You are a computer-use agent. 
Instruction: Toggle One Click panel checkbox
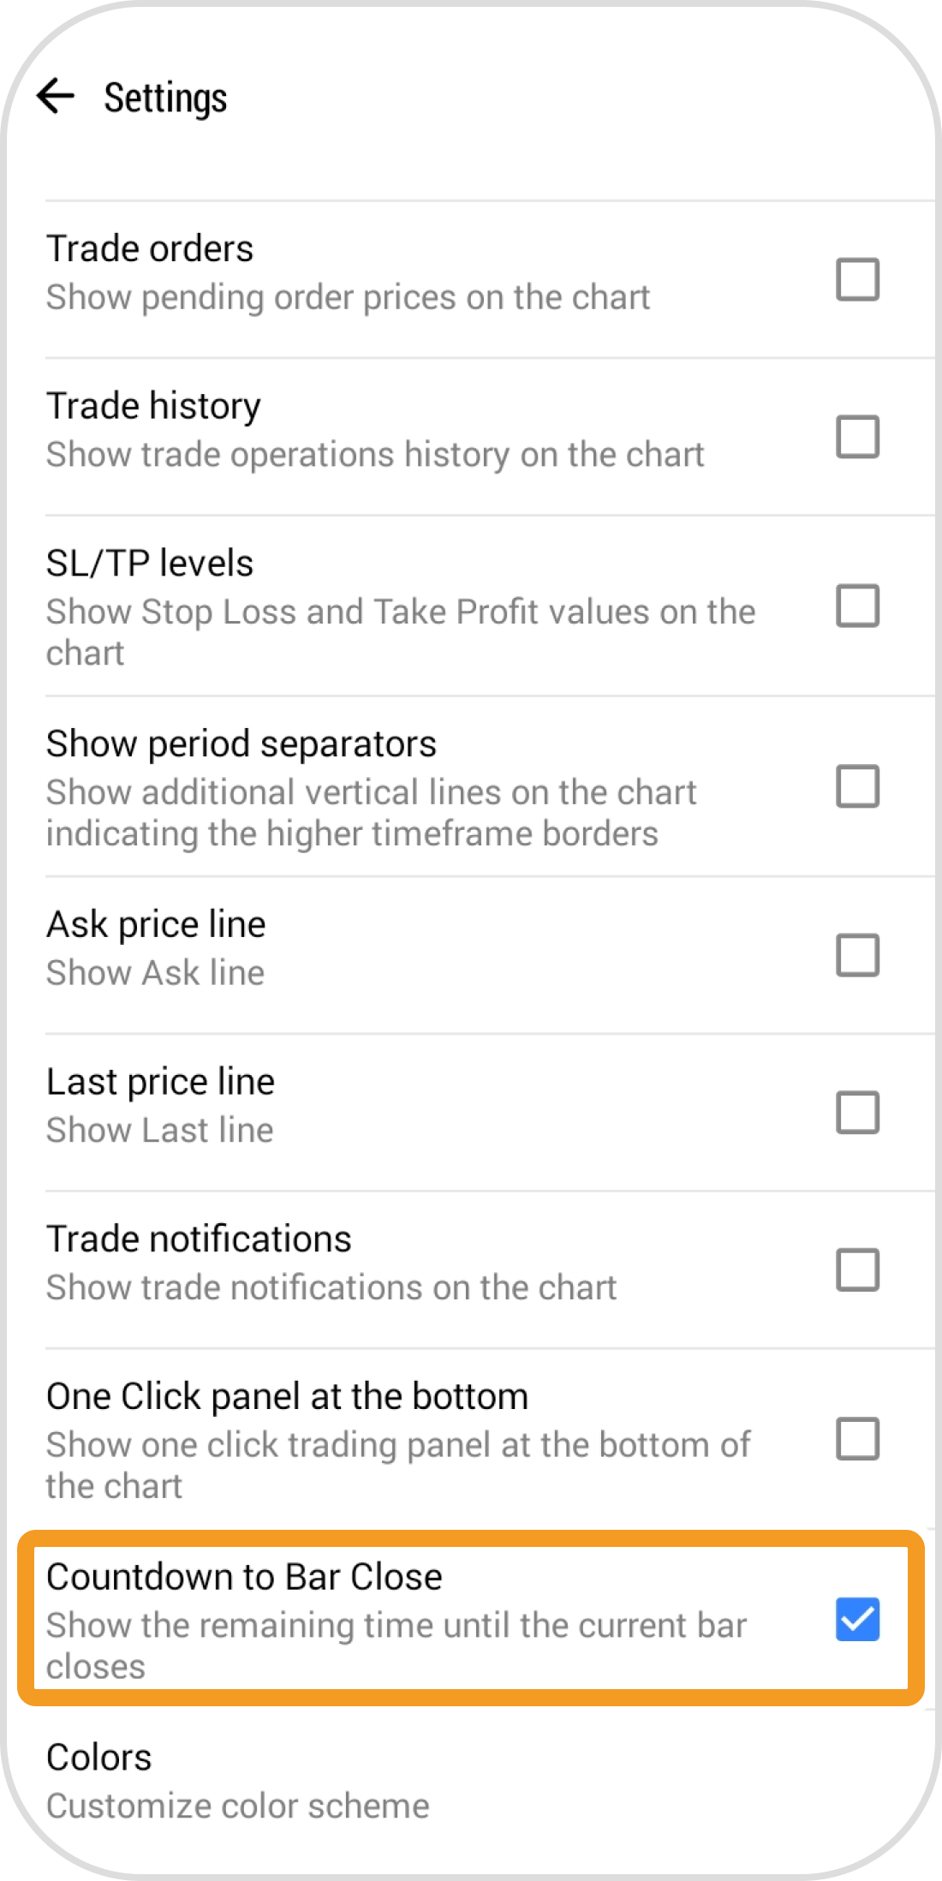[857, 1438]
